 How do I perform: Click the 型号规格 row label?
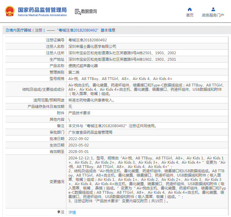pos(57,79)
